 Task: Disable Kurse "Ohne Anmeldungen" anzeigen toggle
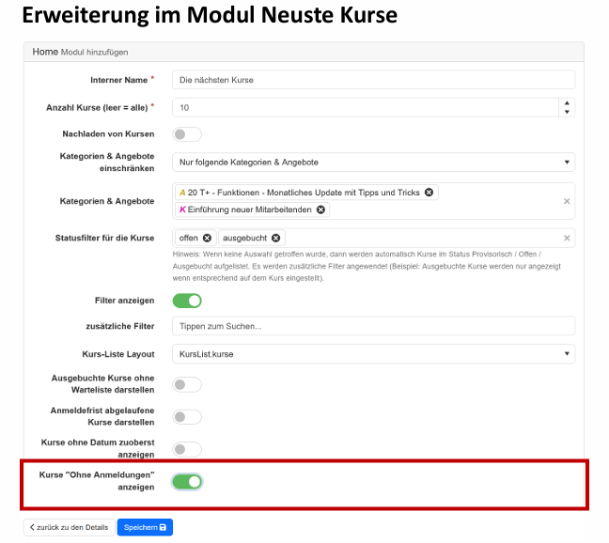coord(187,482)
